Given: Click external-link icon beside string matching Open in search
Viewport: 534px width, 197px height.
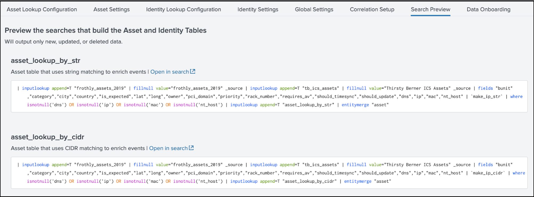Looking at the screenshot, I should click(193, 71).
